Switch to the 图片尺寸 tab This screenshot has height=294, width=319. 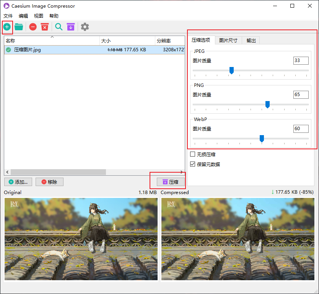point(228,41)
